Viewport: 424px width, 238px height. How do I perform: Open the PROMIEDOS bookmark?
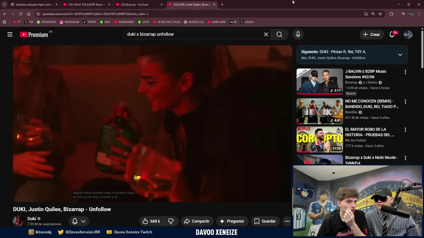[x=46, y=22]
